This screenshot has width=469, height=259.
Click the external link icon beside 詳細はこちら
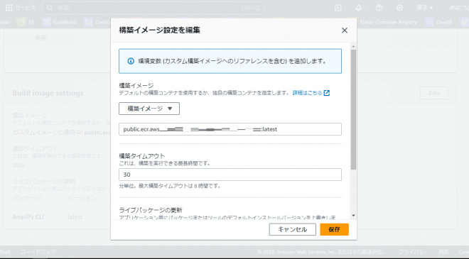click(327, 93)
